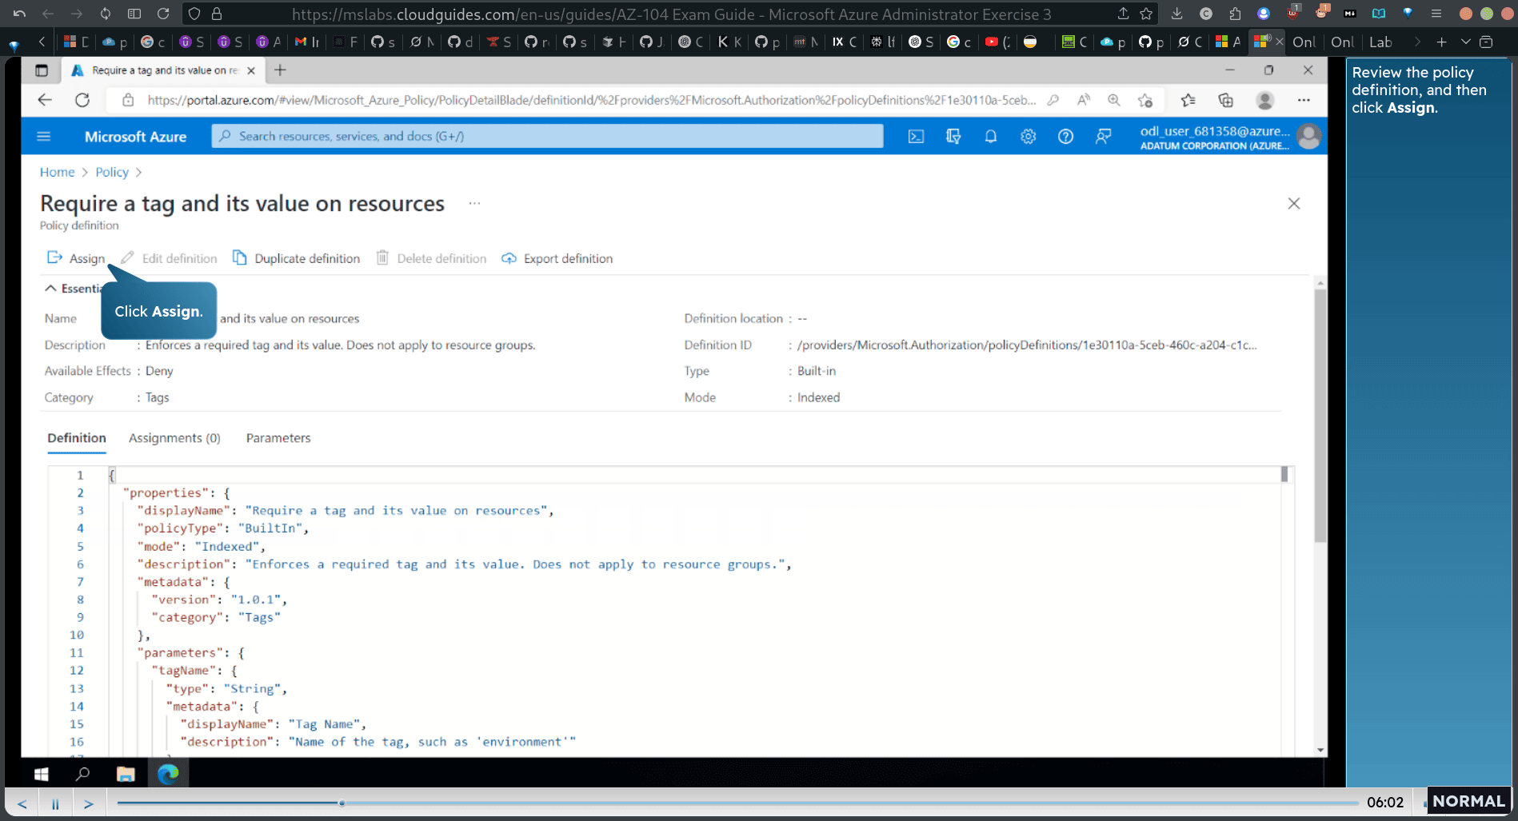Open outer browser downloads icon
The height and width of the screenshot is (821, 1518).
(x=1176, y=14)
